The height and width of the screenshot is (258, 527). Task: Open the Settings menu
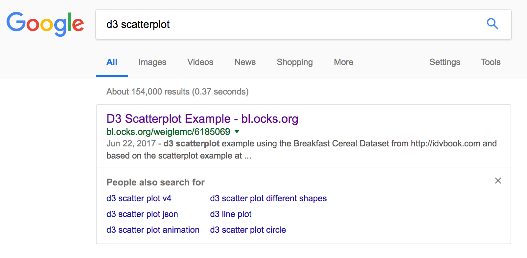point(445,62)
